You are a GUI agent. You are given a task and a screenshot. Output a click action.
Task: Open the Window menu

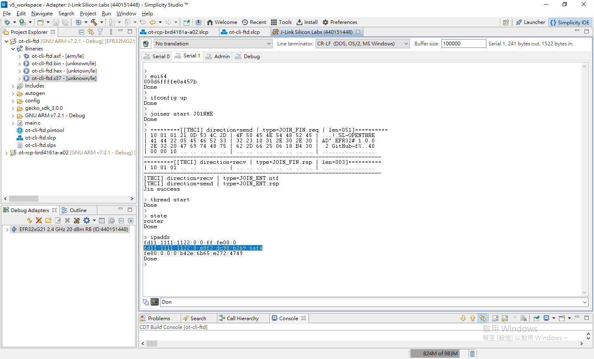point(126,13)
